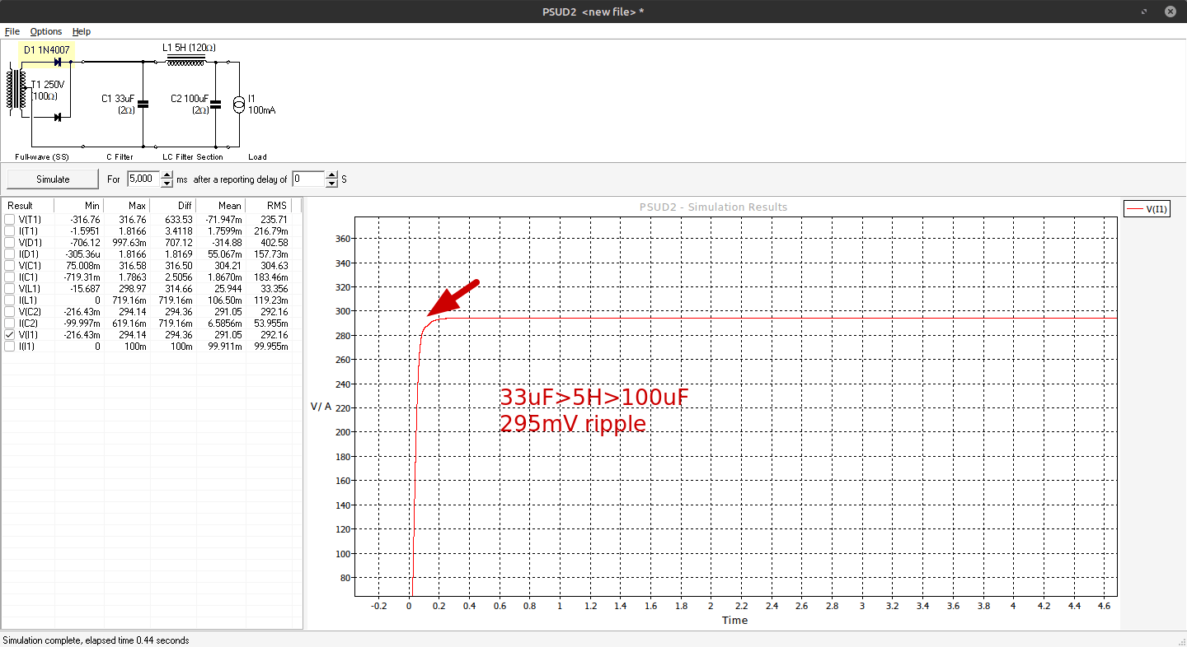
Task: Click the Simulate button
Action: (53, 179)
